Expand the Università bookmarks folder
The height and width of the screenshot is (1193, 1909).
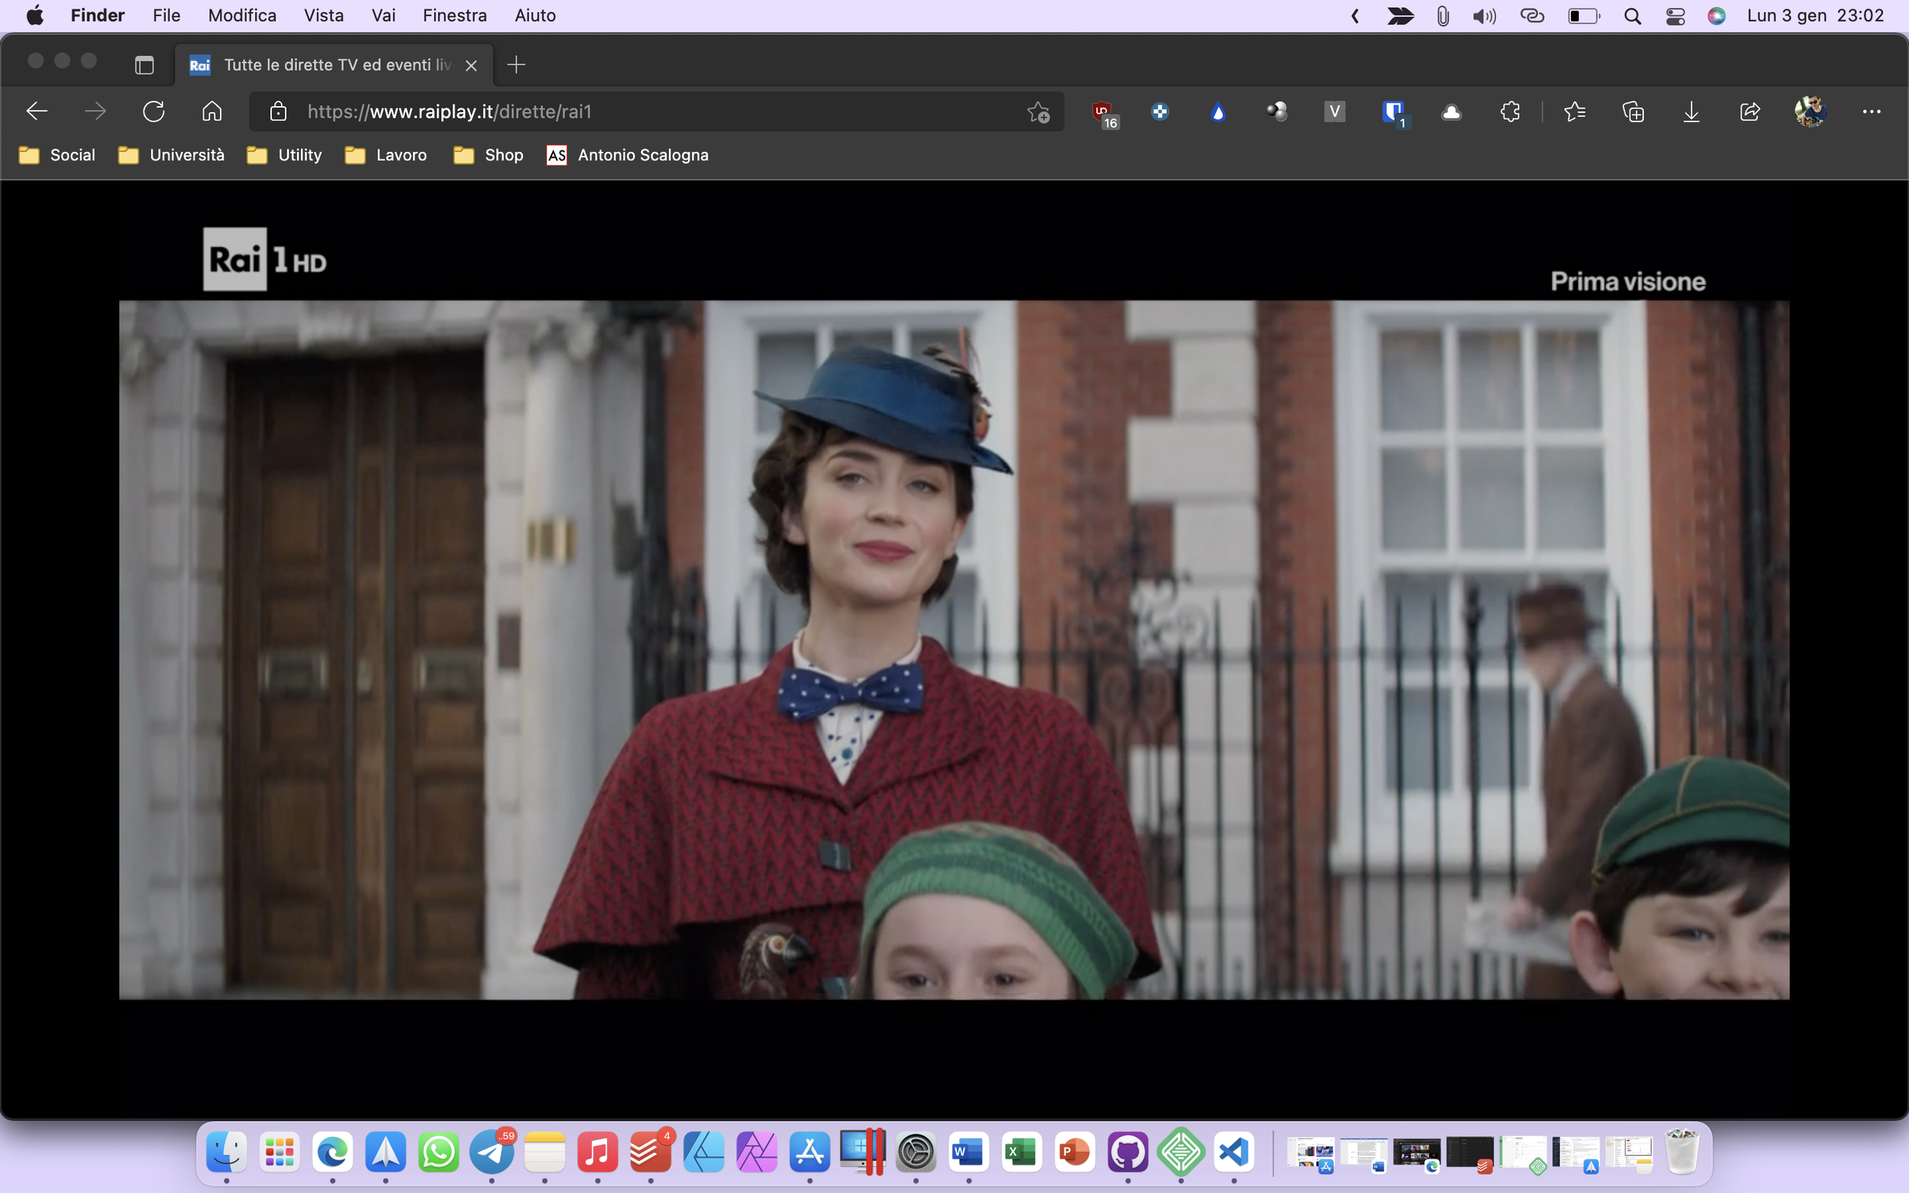(x=171, y=155)
